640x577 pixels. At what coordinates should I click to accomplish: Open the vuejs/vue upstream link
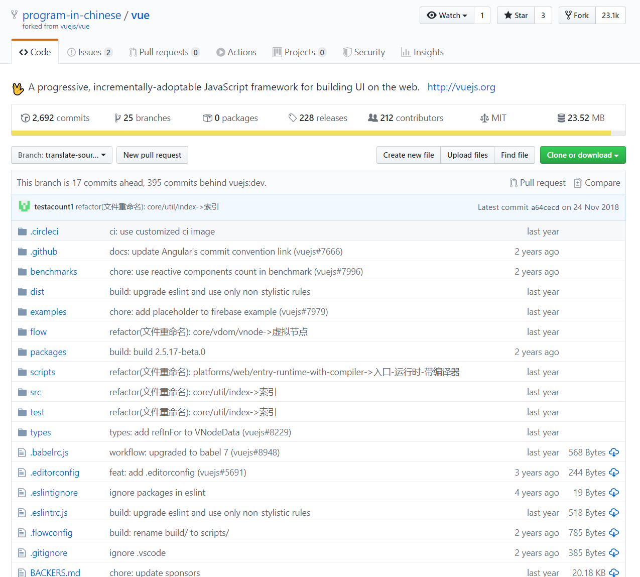pyautogui.click(x=75, y=27)
